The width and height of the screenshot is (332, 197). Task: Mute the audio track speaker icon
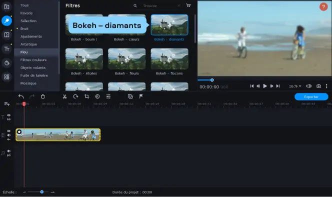pyautogui.click(x=8, y=151)
